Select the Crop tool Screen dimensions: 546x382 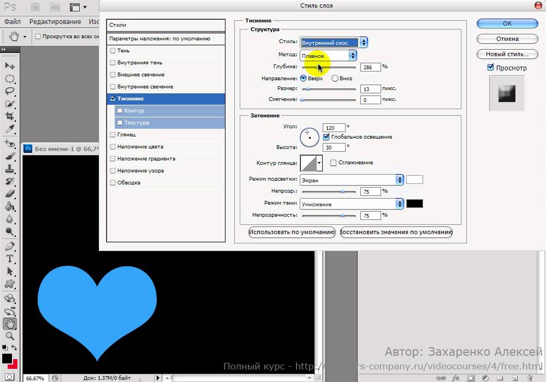(10, 116)
